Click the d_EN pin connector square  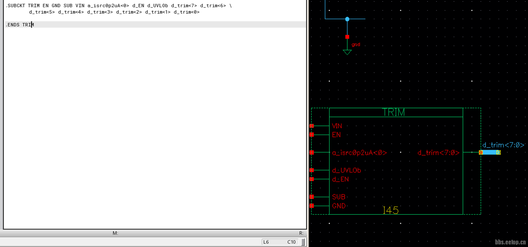(x=312, y=179)
